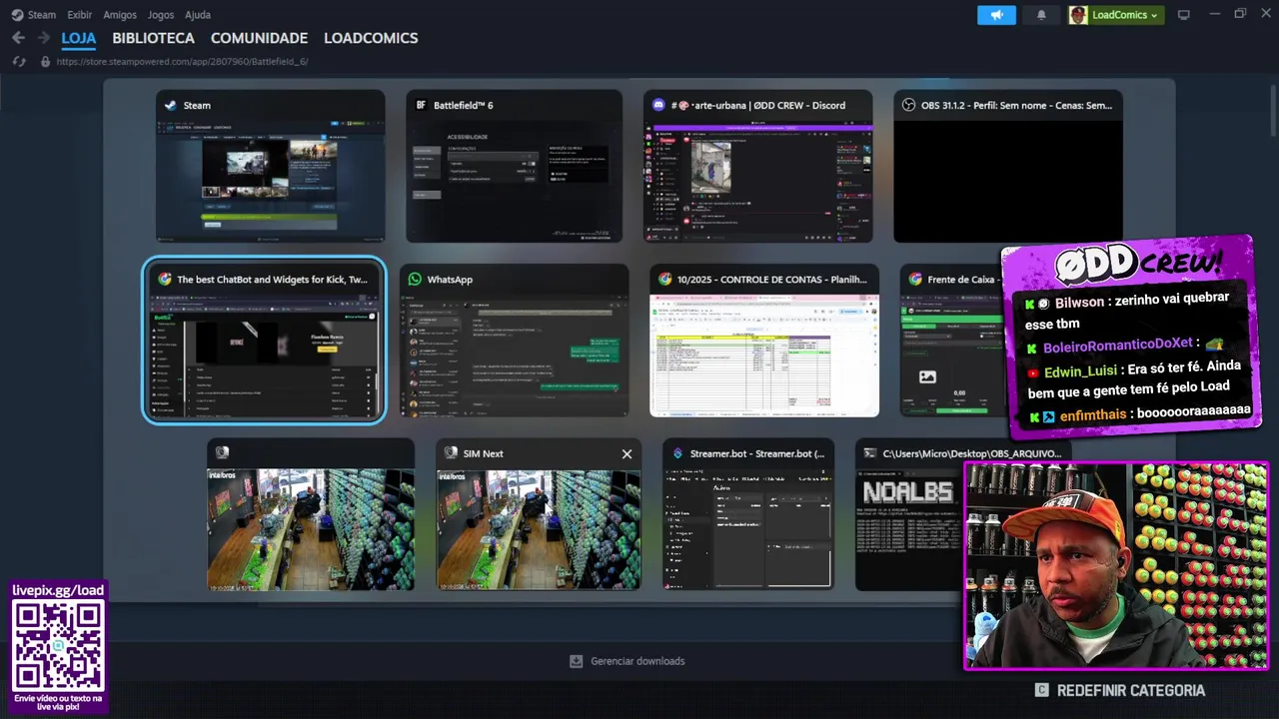Viewport: 1279px width, 719px height.
Task: Switch to the COMUNIDADE tab
Action: pos(259,38)
